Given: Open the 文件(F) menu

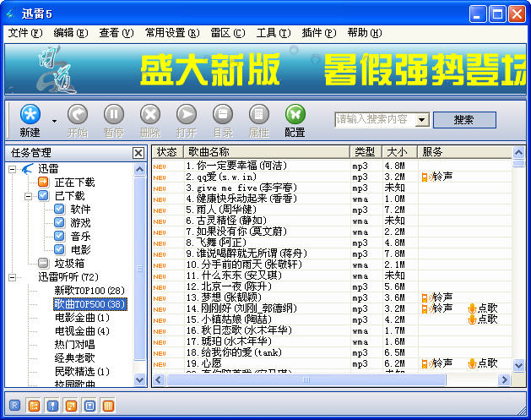Looking at the screenshot, I should 25,33.
